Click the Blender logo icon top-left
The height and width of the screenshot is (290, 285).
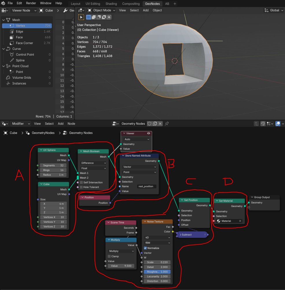[x=3, y=3]
